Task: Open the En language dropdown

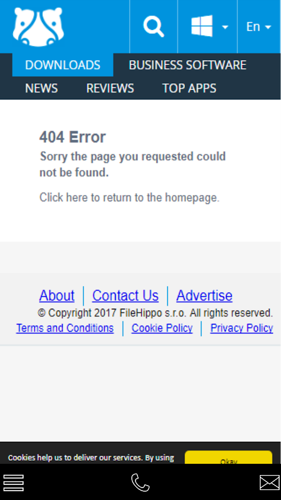Action: [259, 26]
